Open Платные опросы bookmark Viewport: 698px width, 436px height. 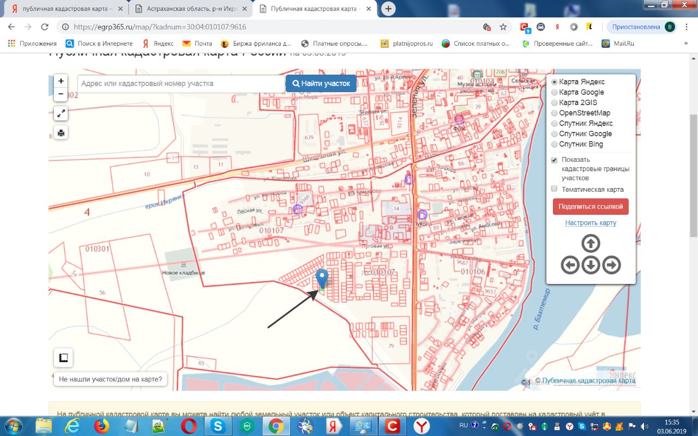pos(334,44)
